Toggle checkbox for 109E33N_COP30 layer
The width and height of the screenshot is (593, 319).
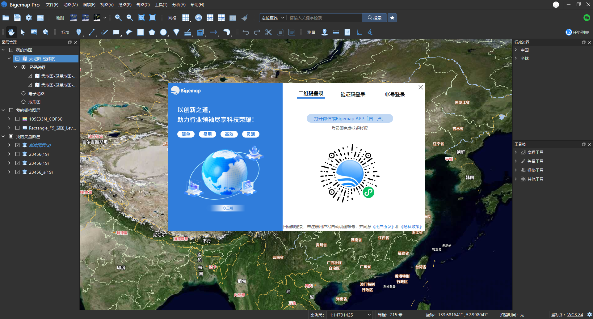pos(18,119)
